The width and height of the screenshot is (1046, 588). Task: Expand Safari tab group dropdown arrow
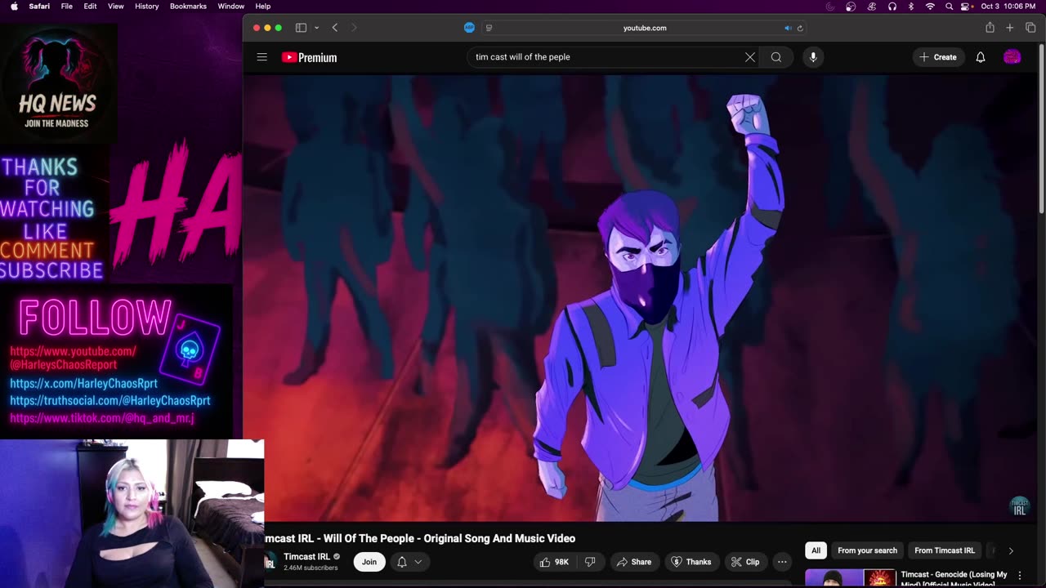click(316, 28)
